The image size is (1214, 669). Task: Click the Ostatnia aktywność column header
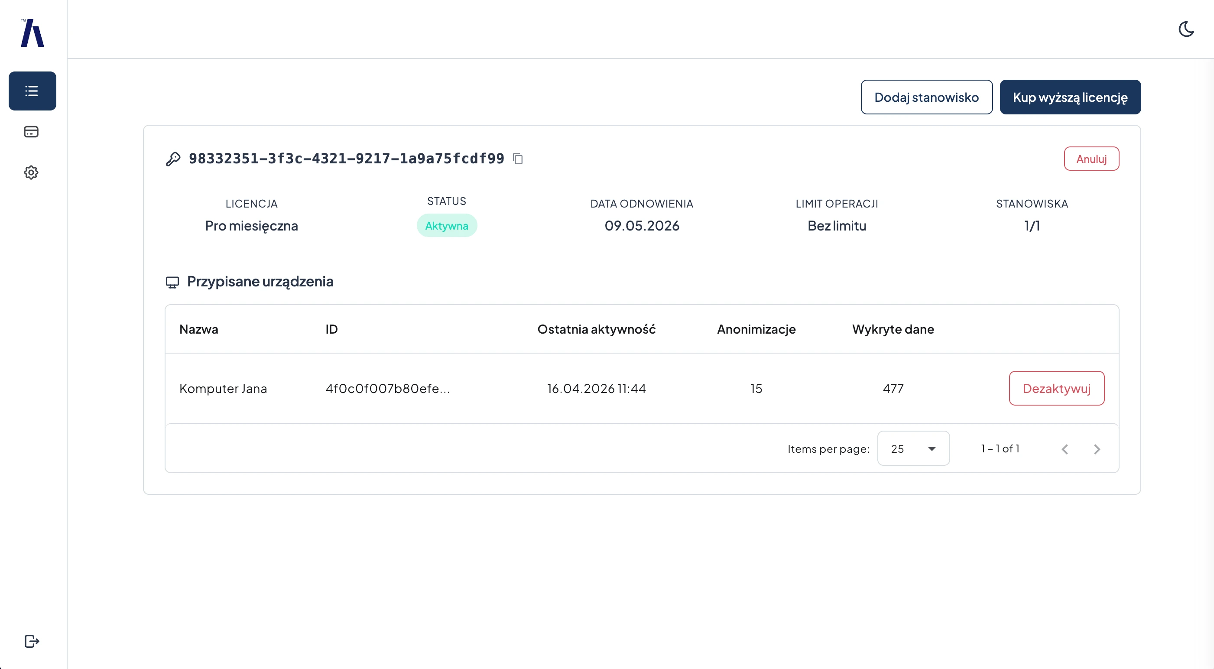[596, 329]
